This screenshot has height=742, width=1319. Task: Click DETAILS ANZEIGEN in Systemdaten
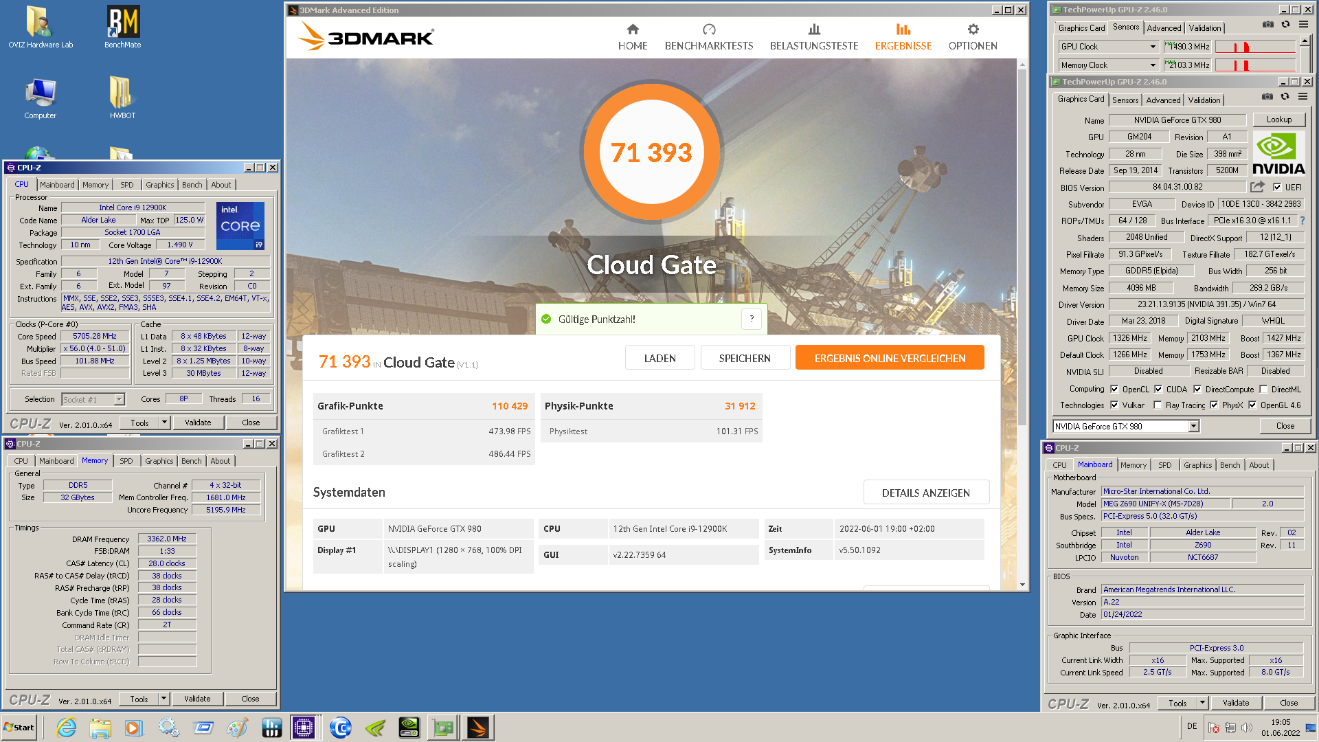tap(926, 493)
